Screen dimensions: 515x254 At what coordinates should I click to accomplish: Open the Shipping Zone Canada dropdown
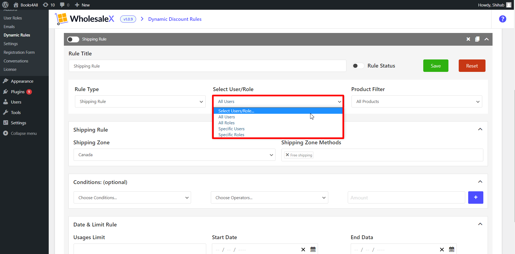click(x=175, y=155)
